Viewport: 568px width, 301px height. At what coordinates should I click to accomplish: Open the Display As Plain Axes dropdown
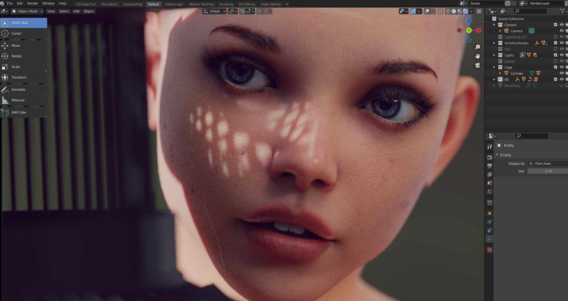point(548,164)
